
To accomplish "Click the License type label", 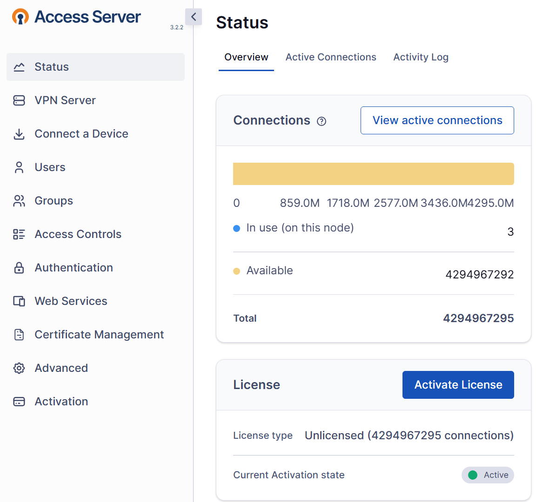I will click(x=263, y=435).
